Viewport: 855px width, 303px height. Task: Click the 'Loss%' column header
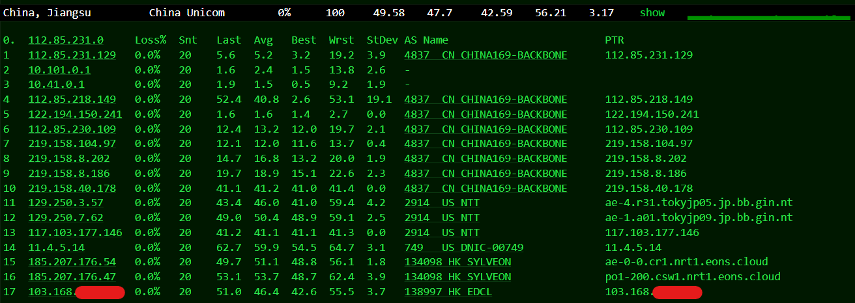coord(151,40)
